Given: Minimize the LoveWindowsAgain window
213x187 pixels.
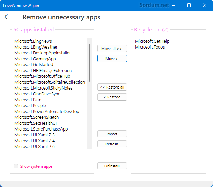Looking at the screenshot, I should (173, 5).
